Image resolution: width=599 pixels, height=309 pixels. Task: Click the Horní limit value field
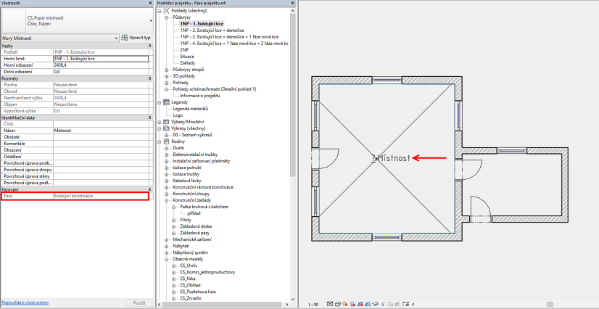tap(100, 59)
